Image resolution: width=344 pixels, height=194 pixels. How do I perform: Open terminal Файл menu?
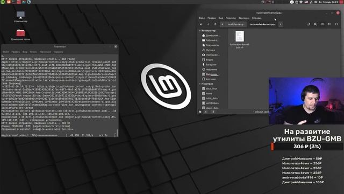pyautogui.click(x=6, y=52)
